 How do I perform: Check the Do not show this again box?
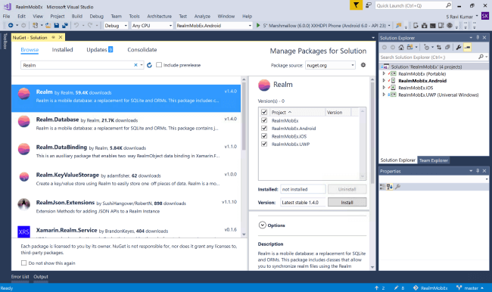tap(24, 262)
